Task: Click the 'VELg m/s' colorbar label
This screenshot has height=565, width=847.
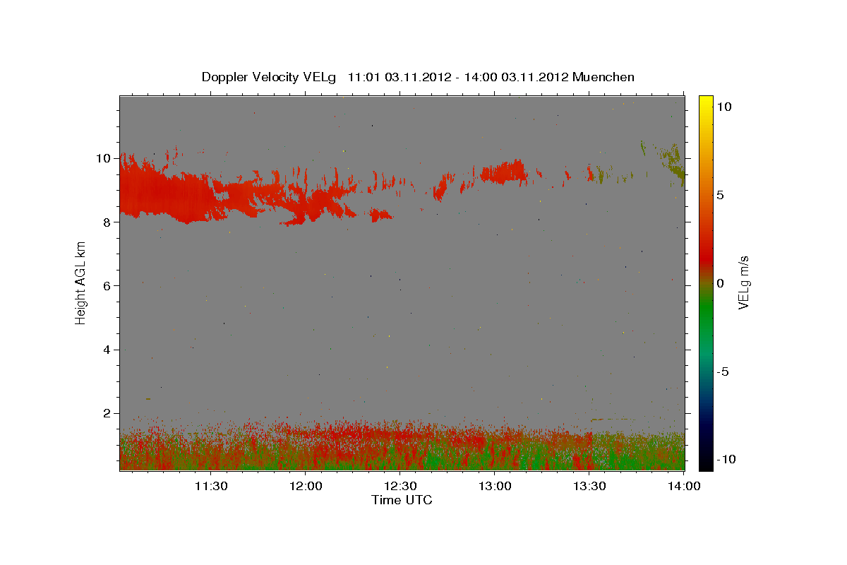Action: point(743,282)
